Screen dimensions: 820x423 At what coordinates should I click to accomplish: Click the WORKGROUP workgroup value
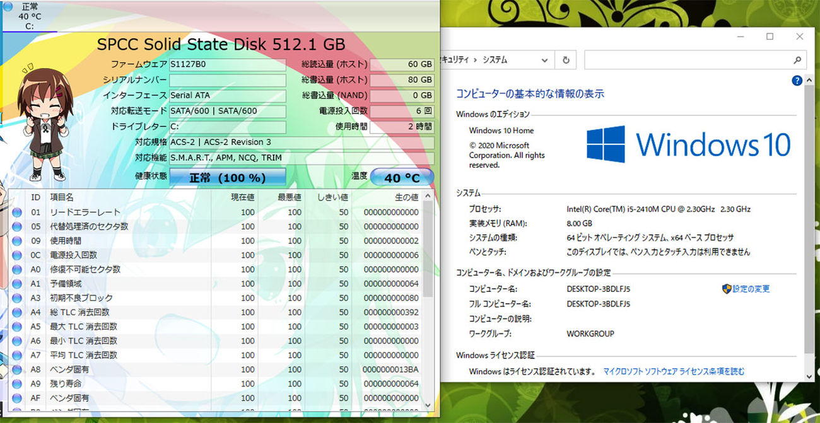(590, 333)
